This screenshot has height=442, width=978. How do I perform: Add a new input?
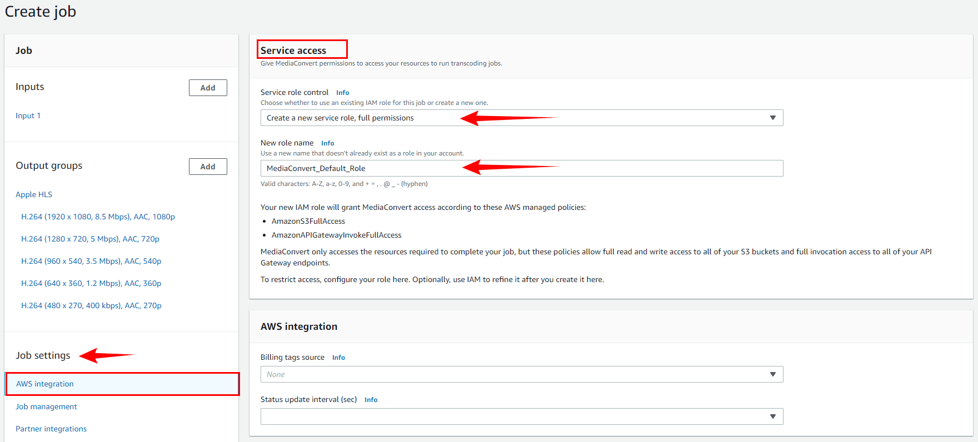(x=208, y=88)
